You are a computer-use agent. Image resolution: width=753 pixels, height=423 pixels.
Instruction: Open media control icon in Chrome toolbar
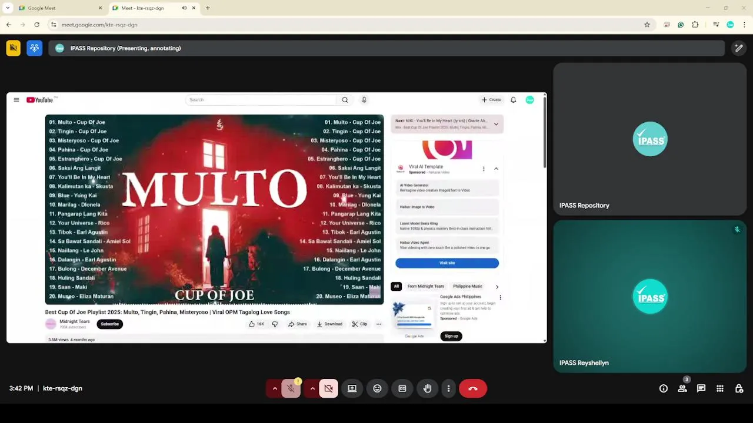716,25
